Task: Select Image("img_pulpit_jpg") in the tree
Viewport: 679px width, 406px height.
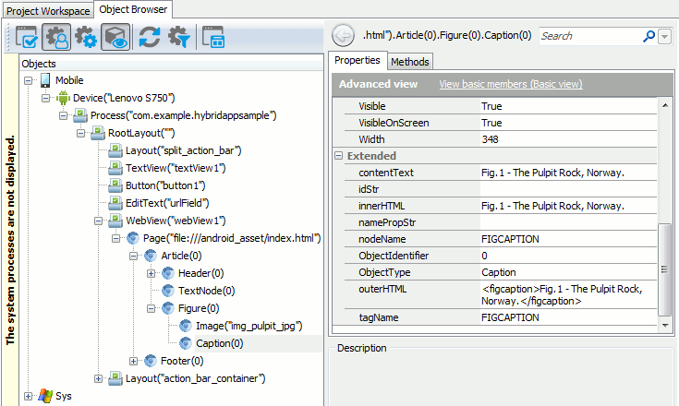Action: tap(249, 326)
